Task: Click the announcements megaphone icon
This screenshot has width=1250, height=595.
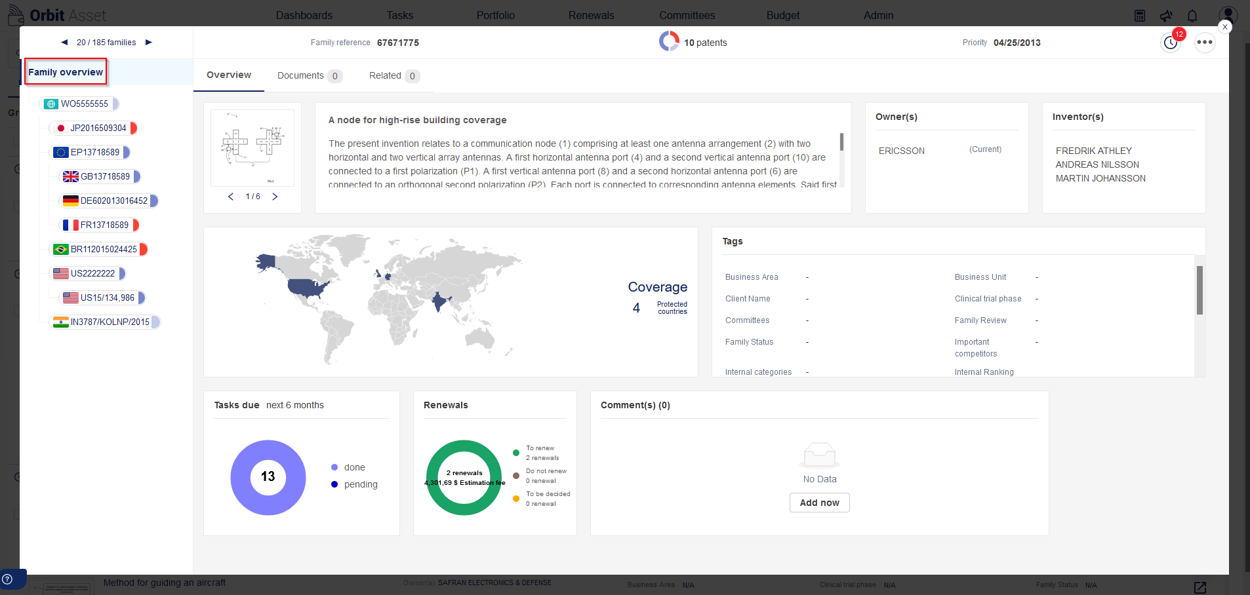Action: pos(1166,16)
